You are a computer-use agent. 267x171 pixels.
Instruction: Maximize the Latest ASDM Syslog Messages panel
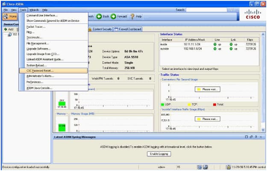(246, 137)
